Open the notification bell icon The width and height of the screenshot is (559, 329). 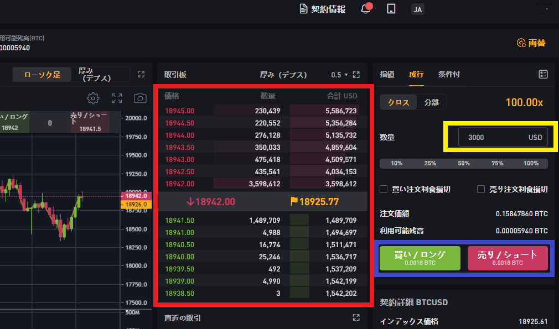(366, 8)
